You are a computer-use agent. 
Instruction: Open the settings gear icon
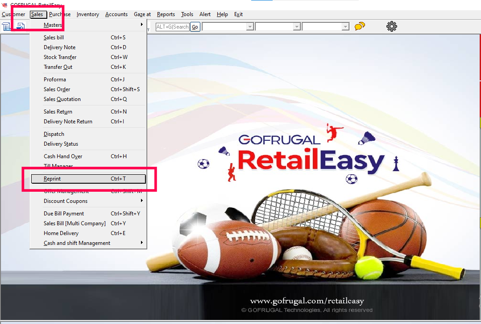click(x=392, y=26)
